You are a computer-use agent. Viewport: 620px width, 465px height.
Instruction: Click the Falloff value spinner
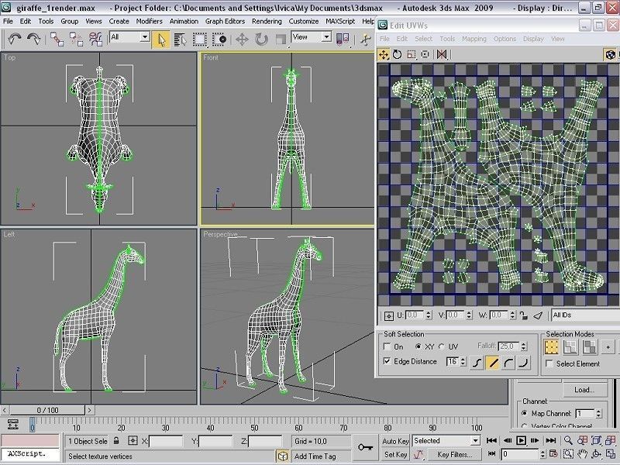click(x=524, y=346)
